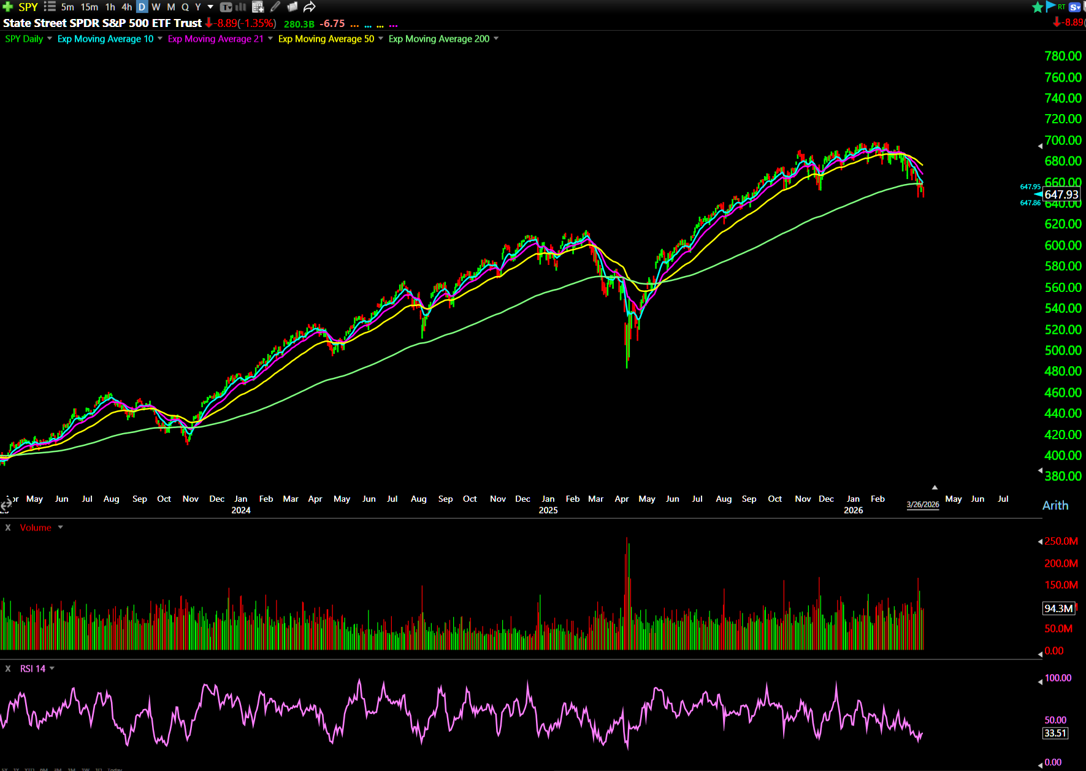Open the calendar grid add icon
1086x771 pixels.
(x=258, y=7)
